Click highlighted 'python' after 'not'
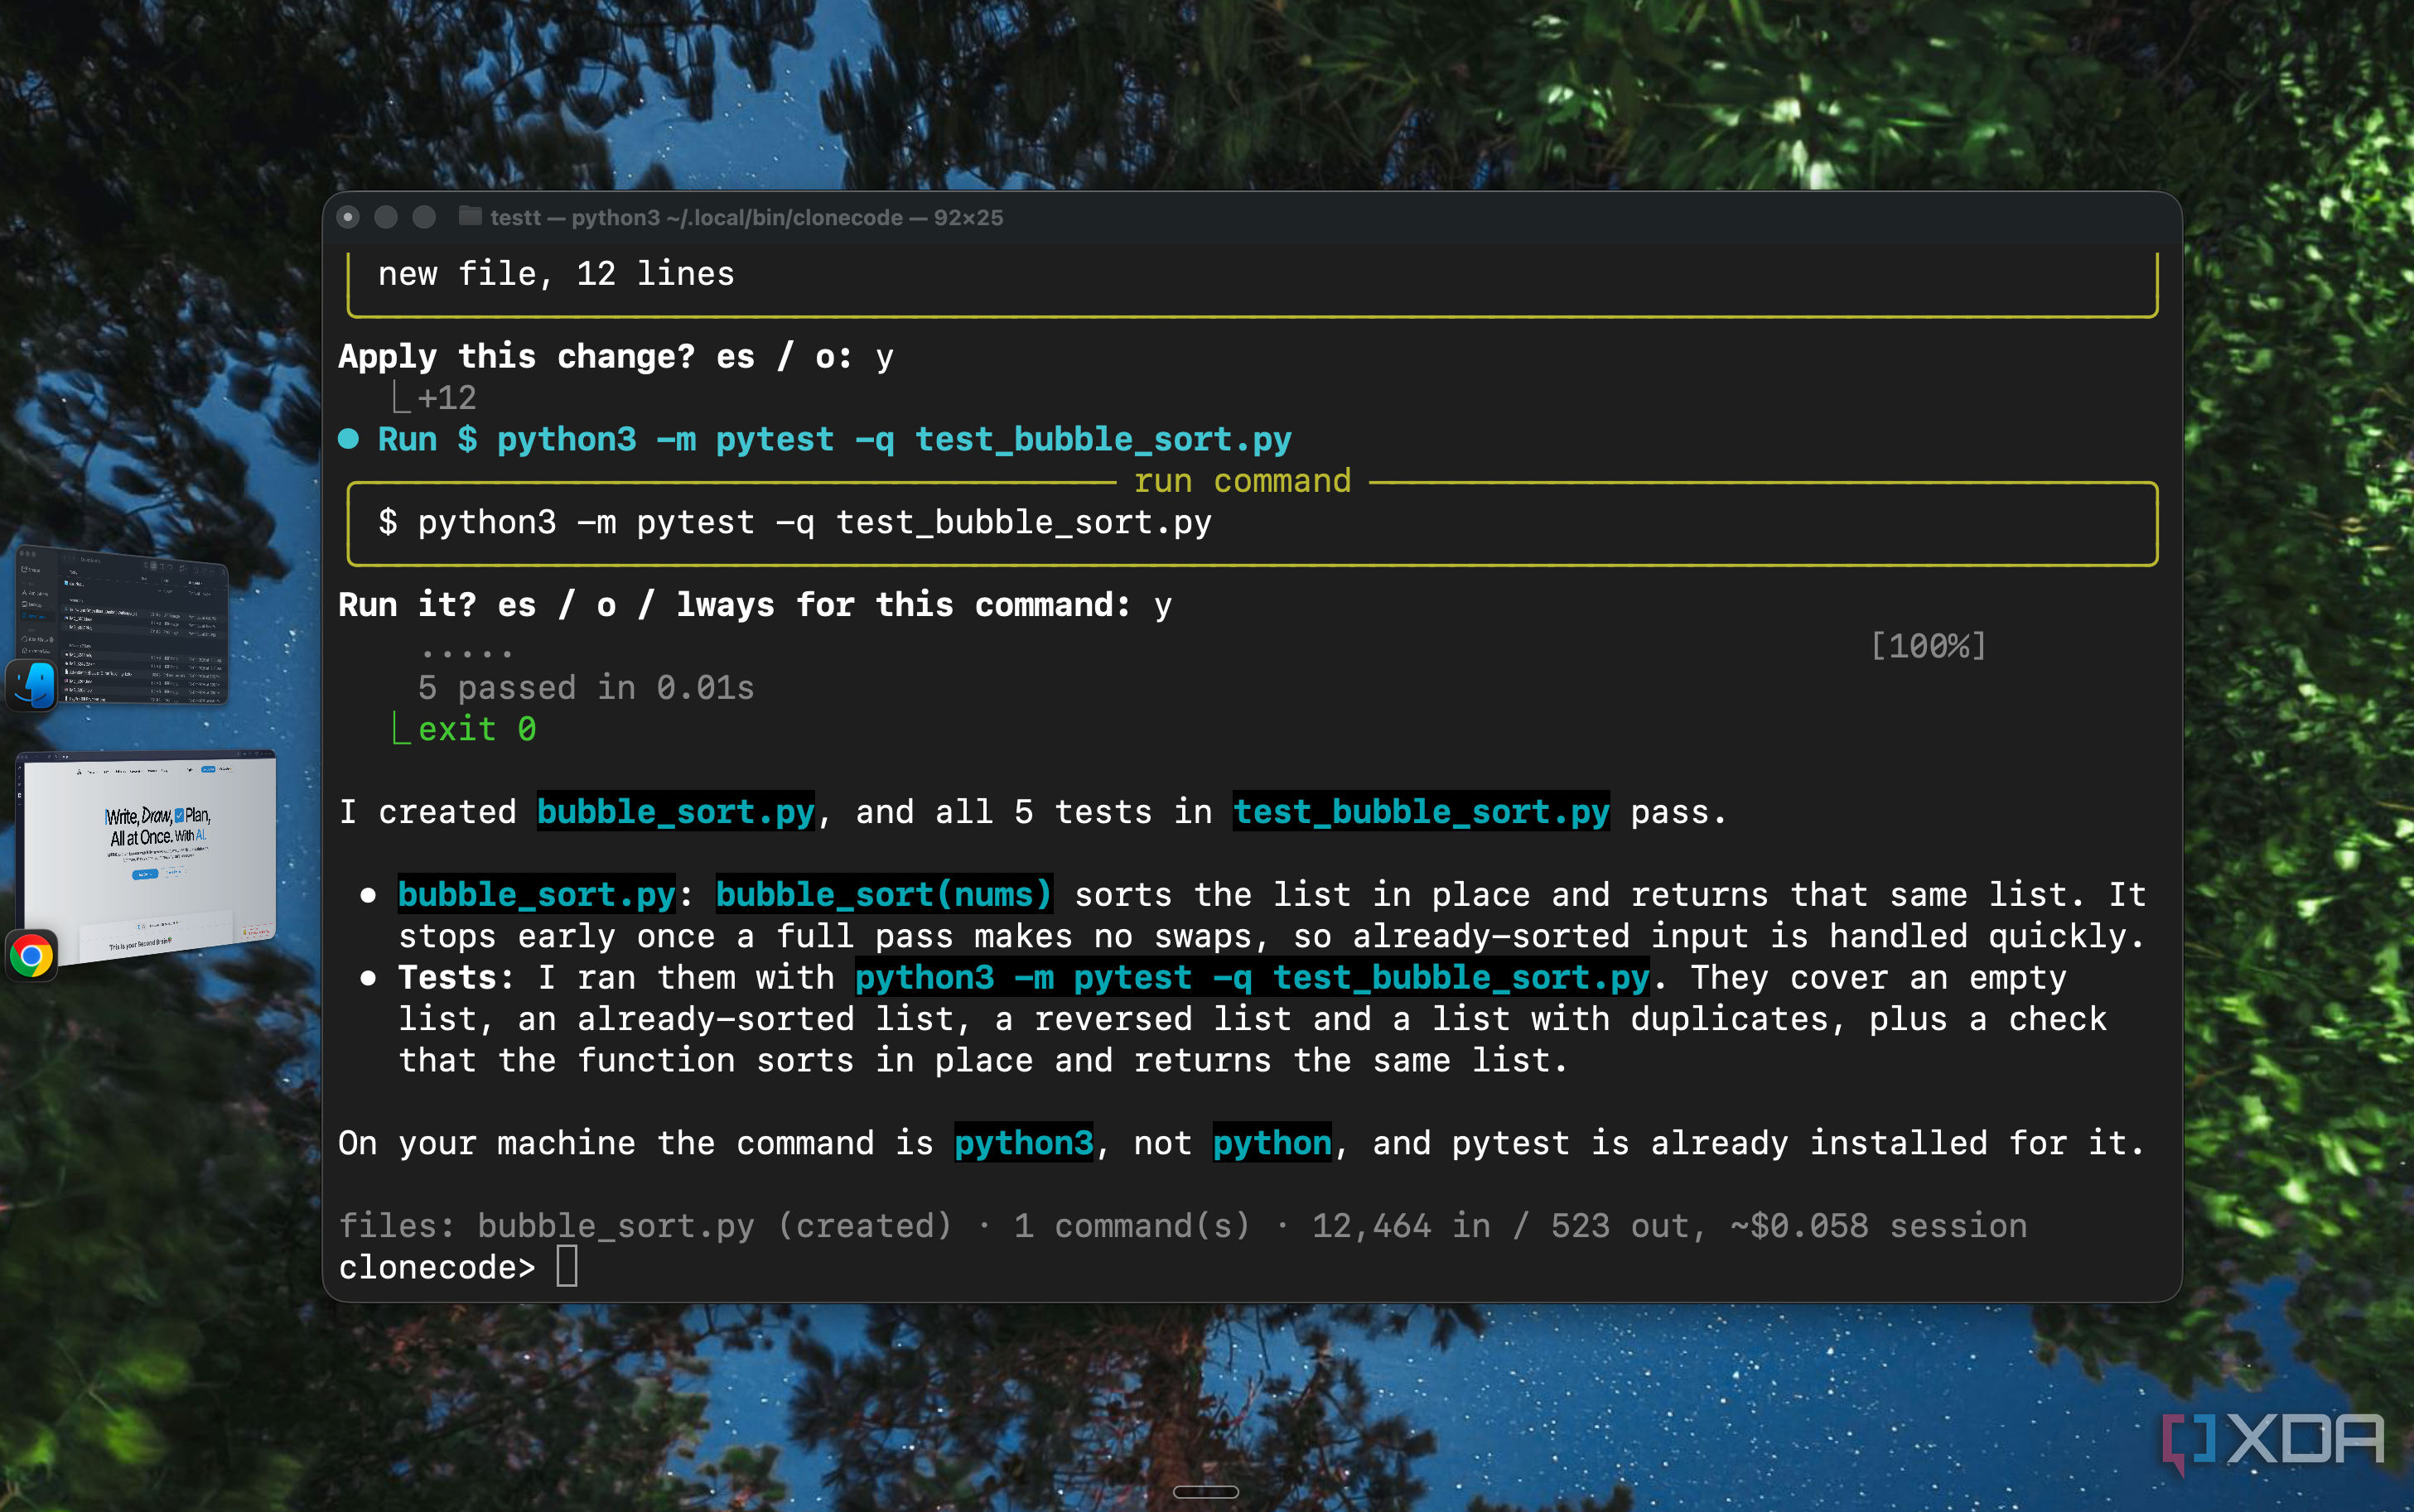This screenshot has width=2414, height=1512. [1272, 1143]
